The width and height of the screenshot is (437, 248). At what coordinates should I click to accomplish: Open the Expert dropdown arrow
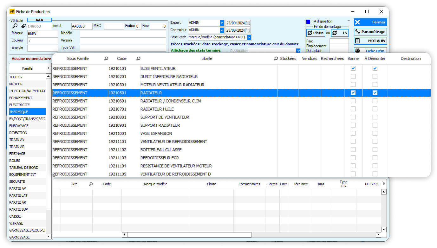[222, 23]
